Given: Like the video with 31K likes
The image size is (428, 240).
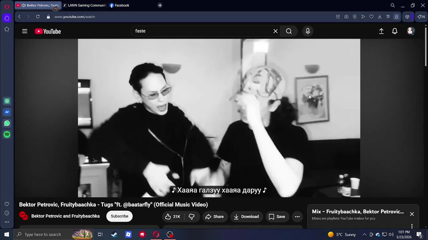Looking at the screenshot, I should 173,217.
